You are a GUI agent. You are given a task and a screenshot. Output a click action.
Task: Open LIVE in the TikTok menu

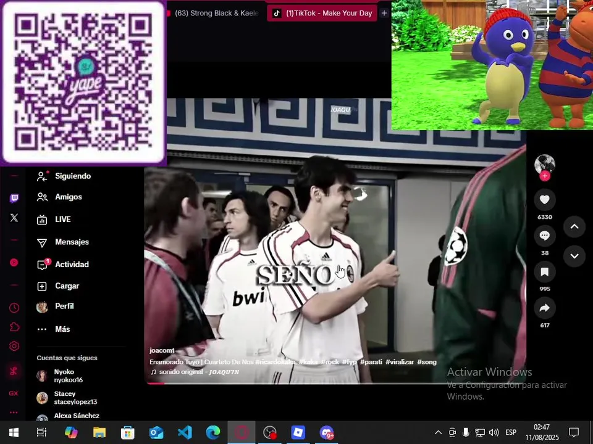pos(54,219)
